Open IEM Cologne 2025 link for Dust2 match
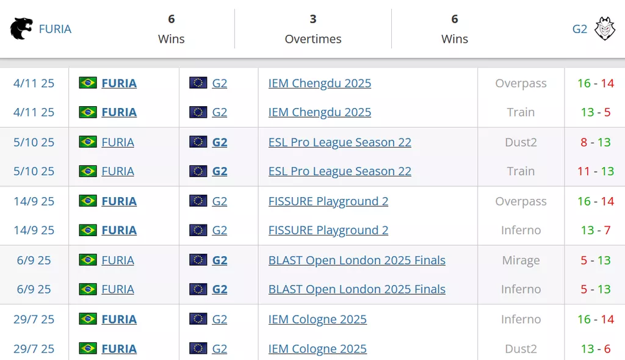Screen dimensions: 625x360 pyautogui.click(x=317, y=348)
